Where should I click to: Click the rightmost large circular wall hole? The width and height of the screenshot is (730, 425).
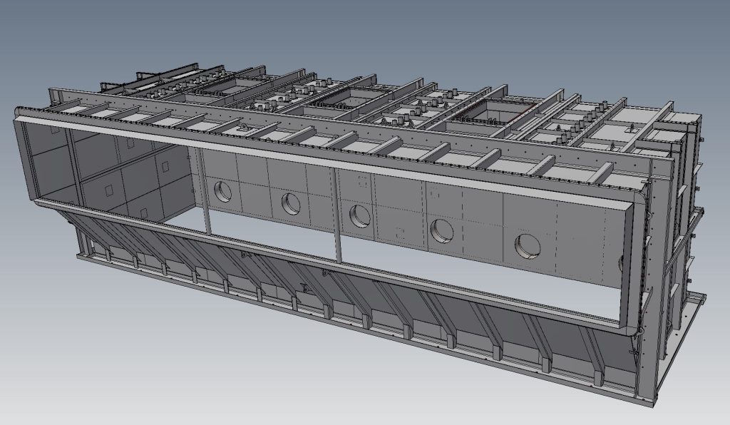pyautogui.click(x=528, y=243)
